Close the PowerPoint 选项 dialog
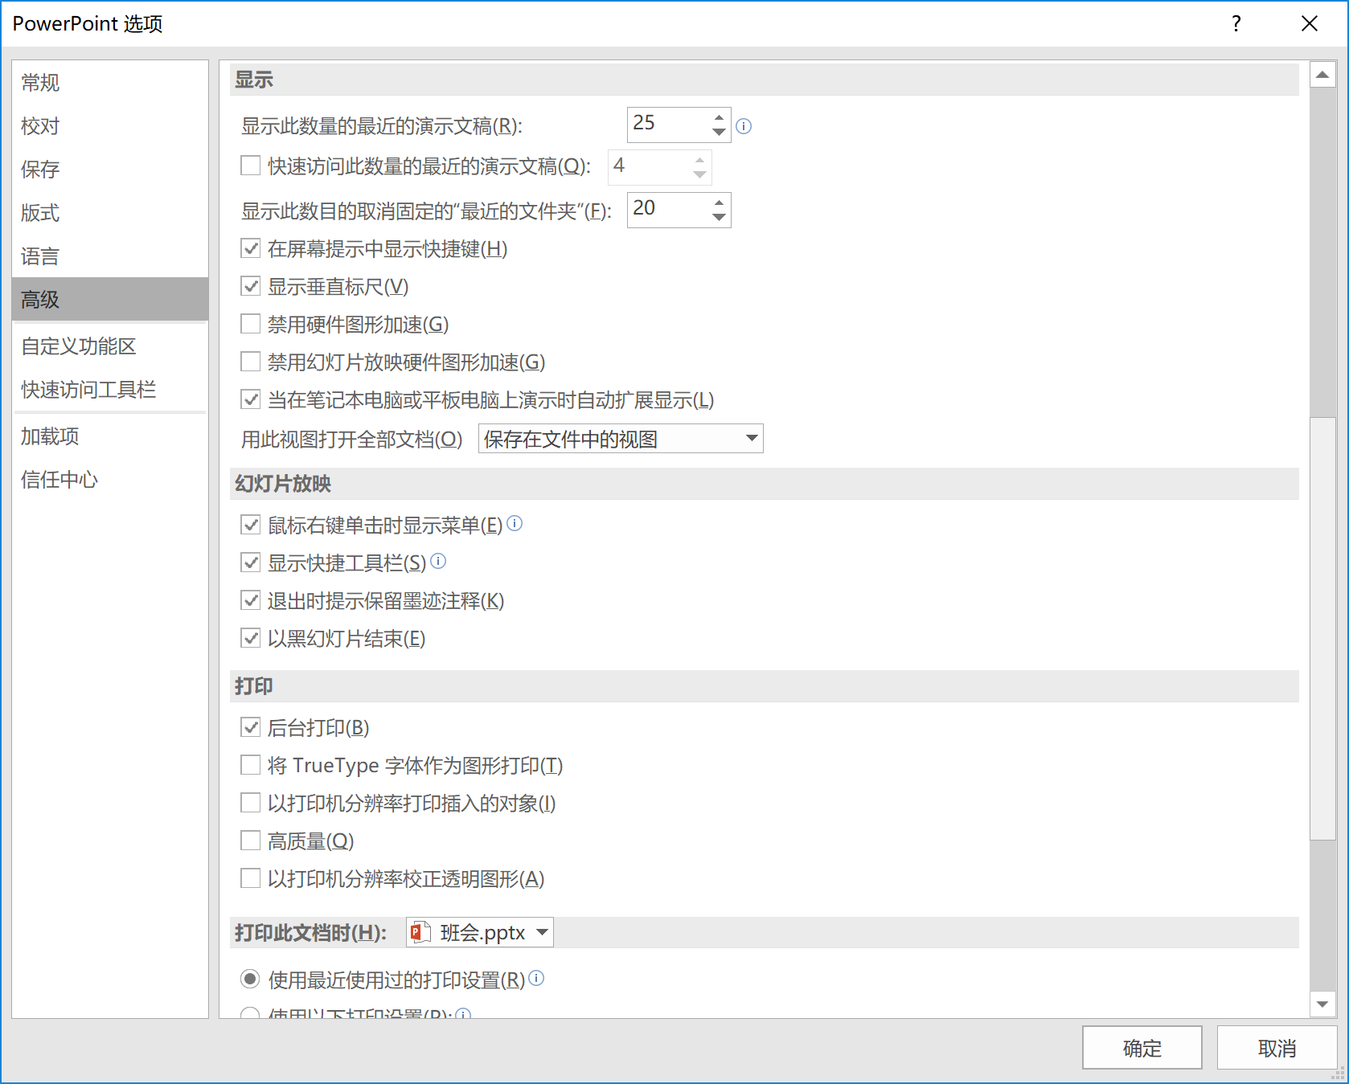The image size is (1349, 1084). click(x=1310, y=23)
